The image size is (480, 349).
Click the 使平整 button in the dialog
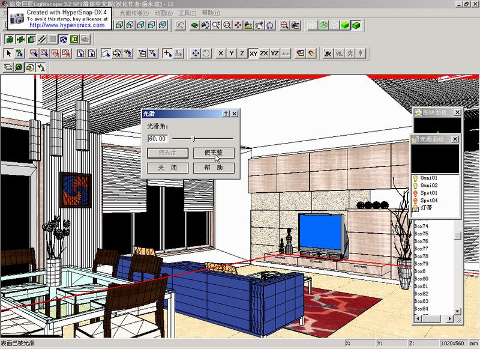(x=214, y=153)
